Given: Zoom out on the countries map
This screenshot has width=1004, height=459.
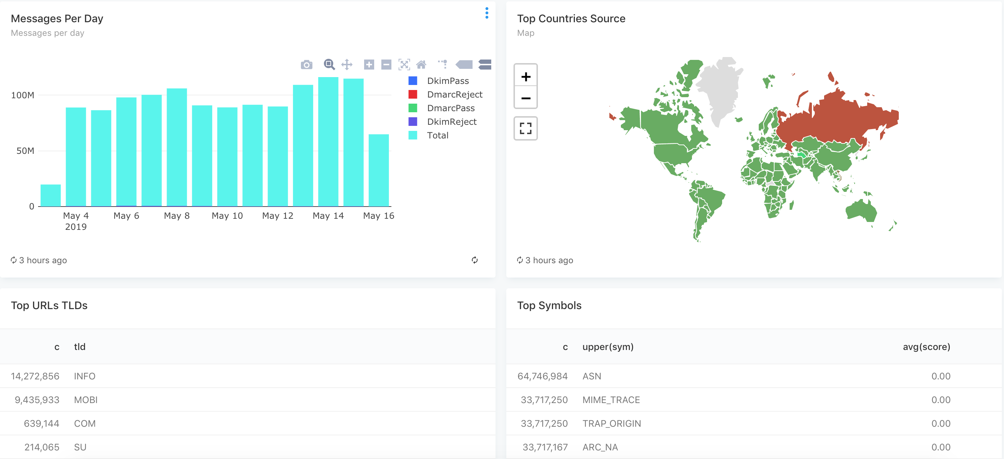Looking at the screenshot, I should click(525, 98).
